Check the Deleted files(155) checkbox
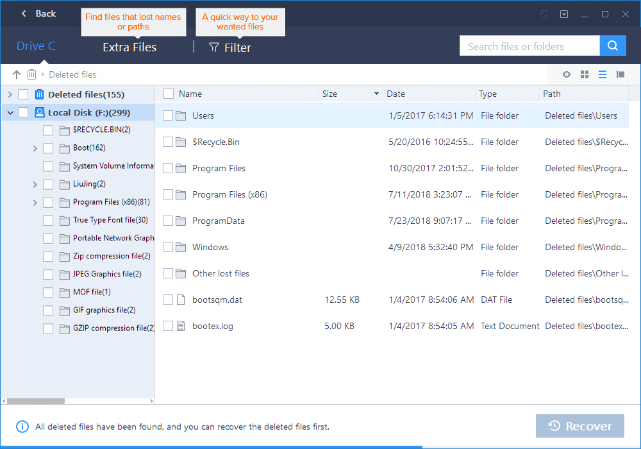641x449 pixels. (23, 94)
